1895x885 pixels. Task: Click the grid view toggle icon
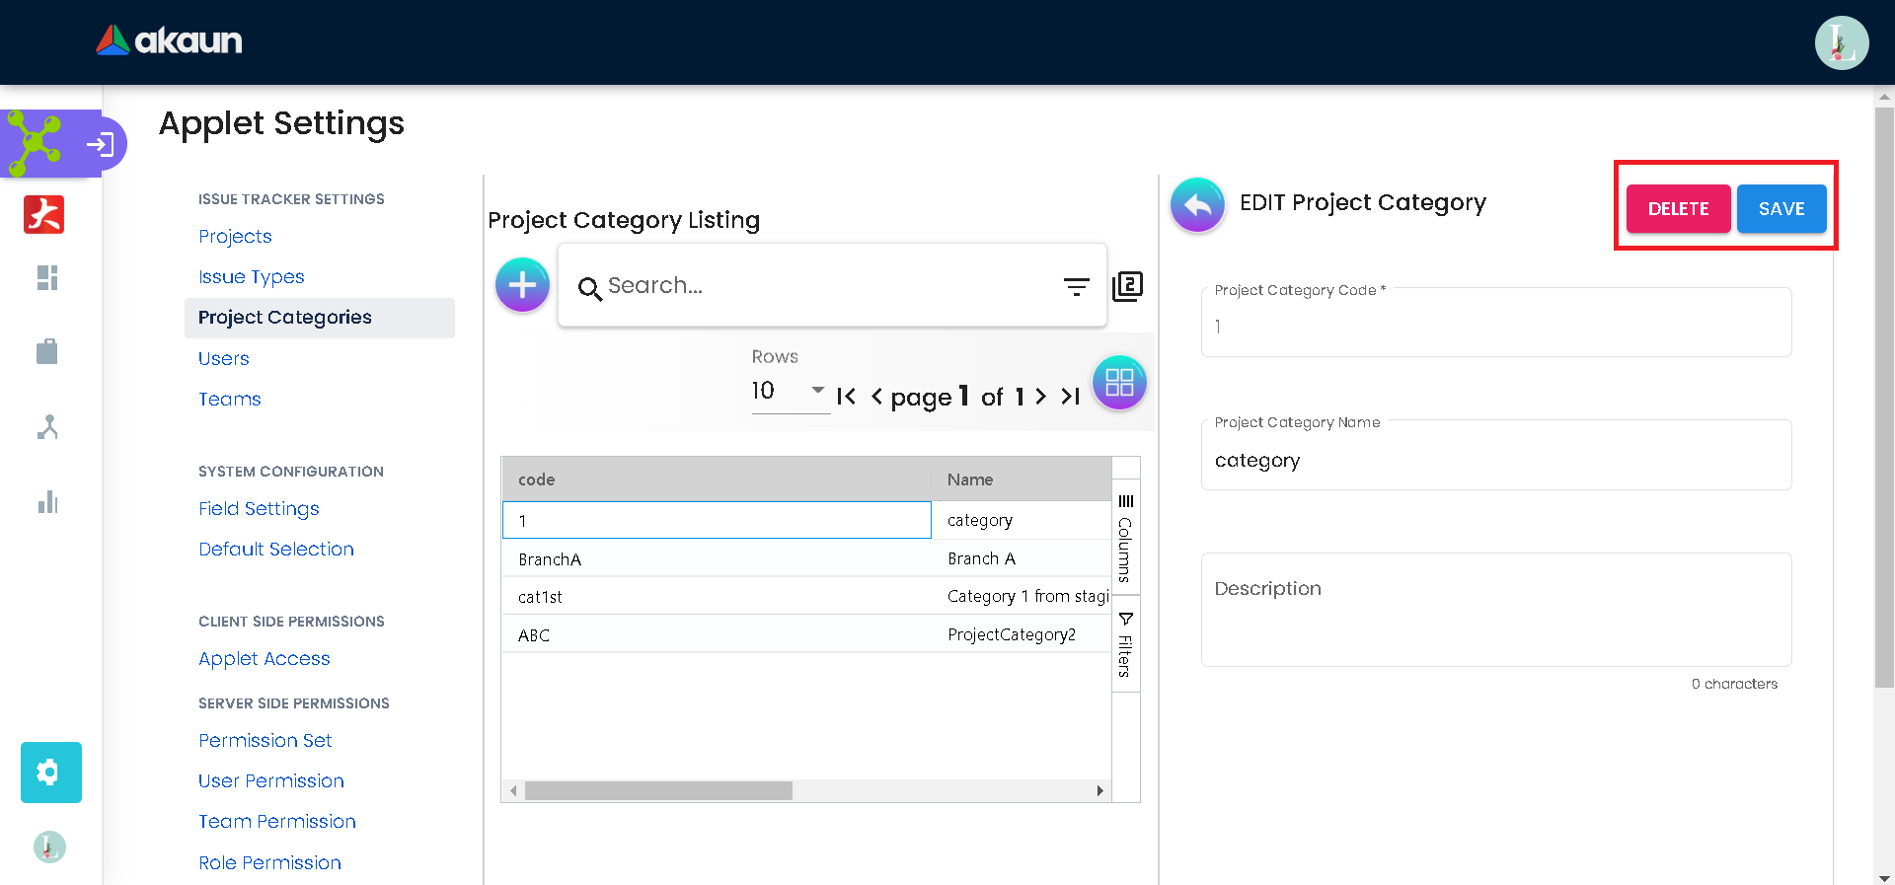tap(1119, 383)
